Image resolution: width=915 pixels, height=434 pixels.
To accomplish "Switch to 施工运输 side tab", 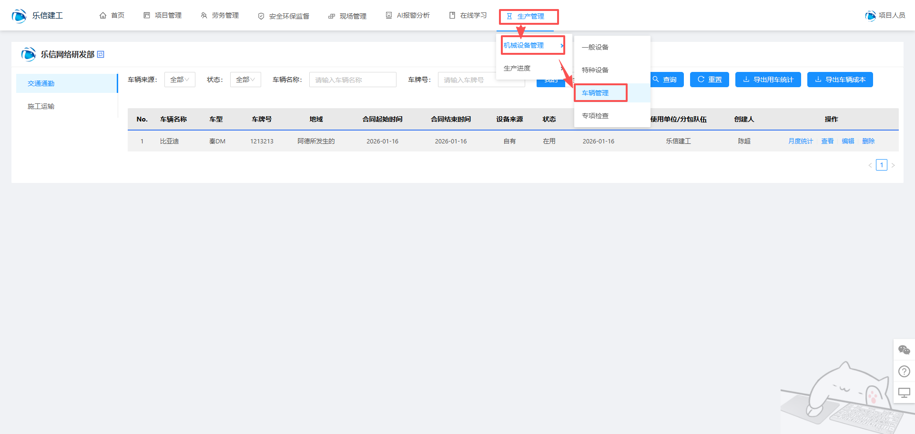I will [41, 106].
